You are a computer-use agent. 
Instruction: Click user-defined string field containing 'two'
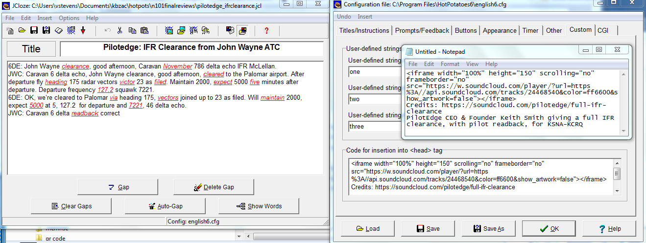(x=374, y=99)
